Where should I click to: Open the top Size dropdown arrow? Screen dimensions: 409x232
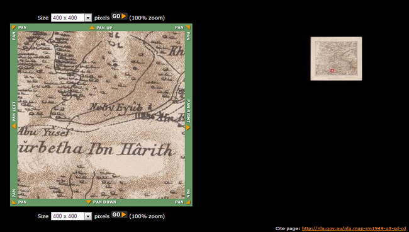[88, 18]
